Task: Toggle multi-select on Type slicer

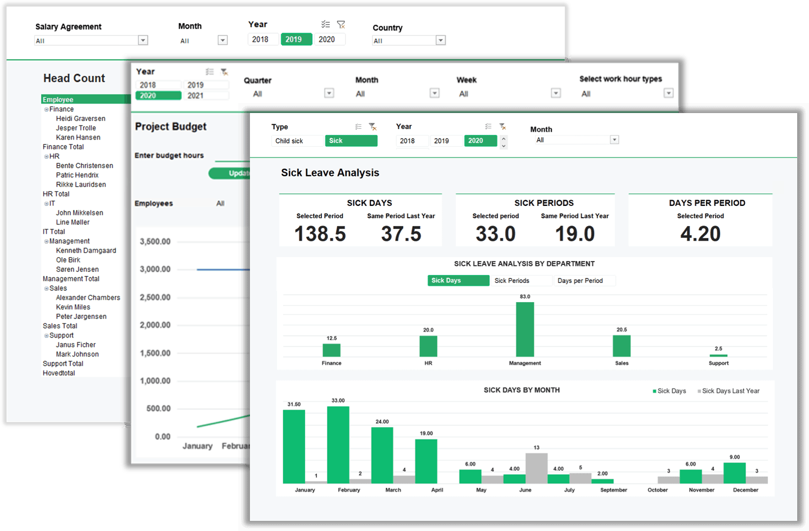Action: (358, 127)
